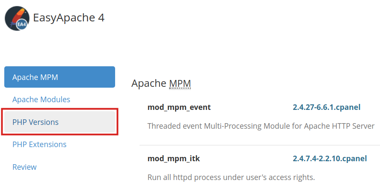This screenshot has width=380, height=195.
Task: Click the EasyApache 4 page title
Action: tap(68, 18)
